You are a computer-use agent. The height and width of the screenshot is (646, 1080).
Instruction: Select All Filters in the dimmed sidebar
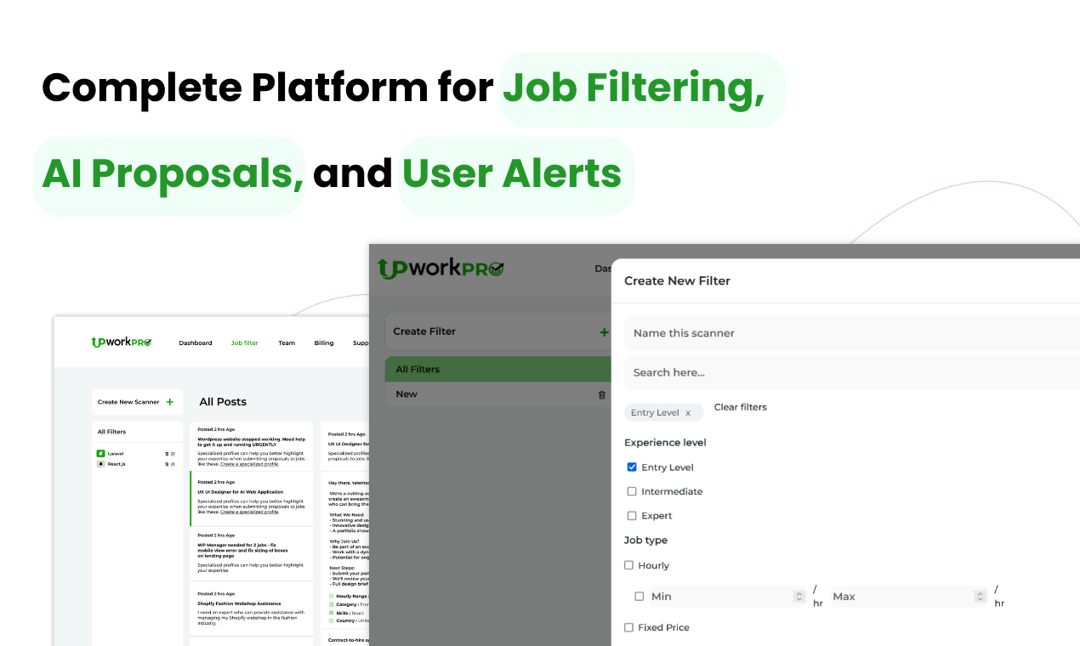tap(498, 370)
